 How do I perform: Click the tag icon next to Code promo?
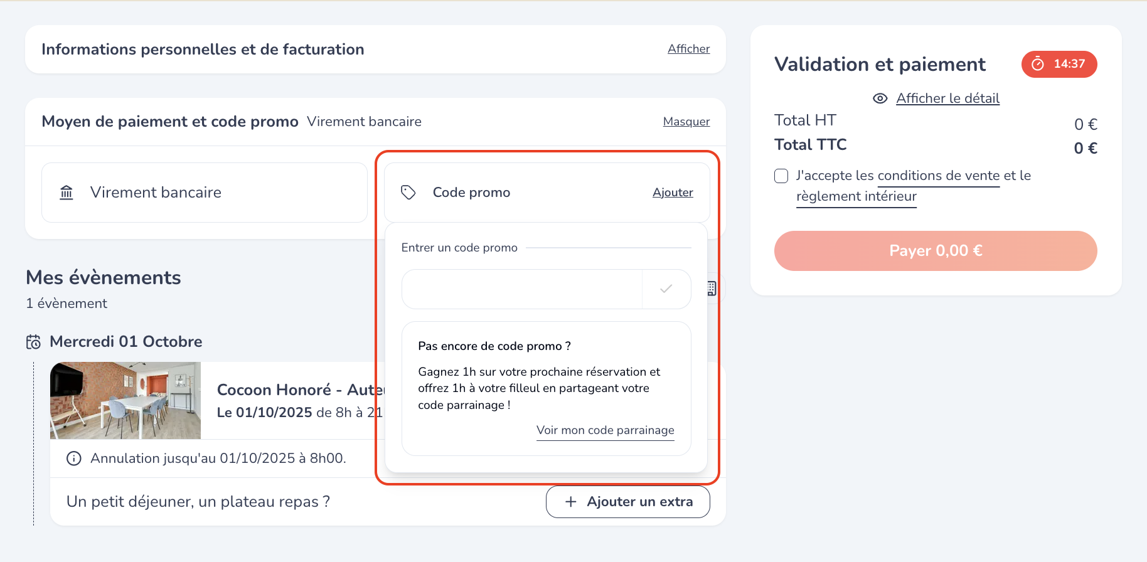click(408, 193)
